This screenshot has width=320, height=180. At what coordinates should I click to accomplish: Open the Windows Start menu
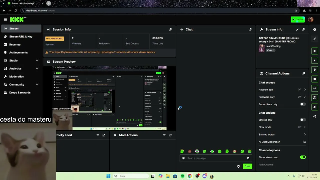point(108,176)
